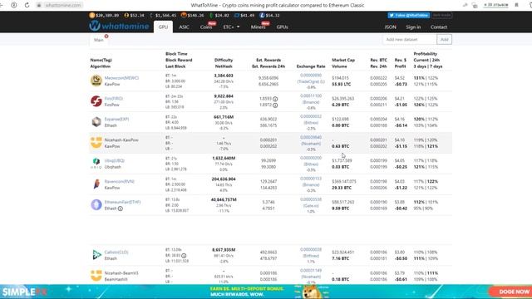Screen dimensions: 532x299
Task: Click the Bitcoin price ticker icon
Action: pos(92,15)
